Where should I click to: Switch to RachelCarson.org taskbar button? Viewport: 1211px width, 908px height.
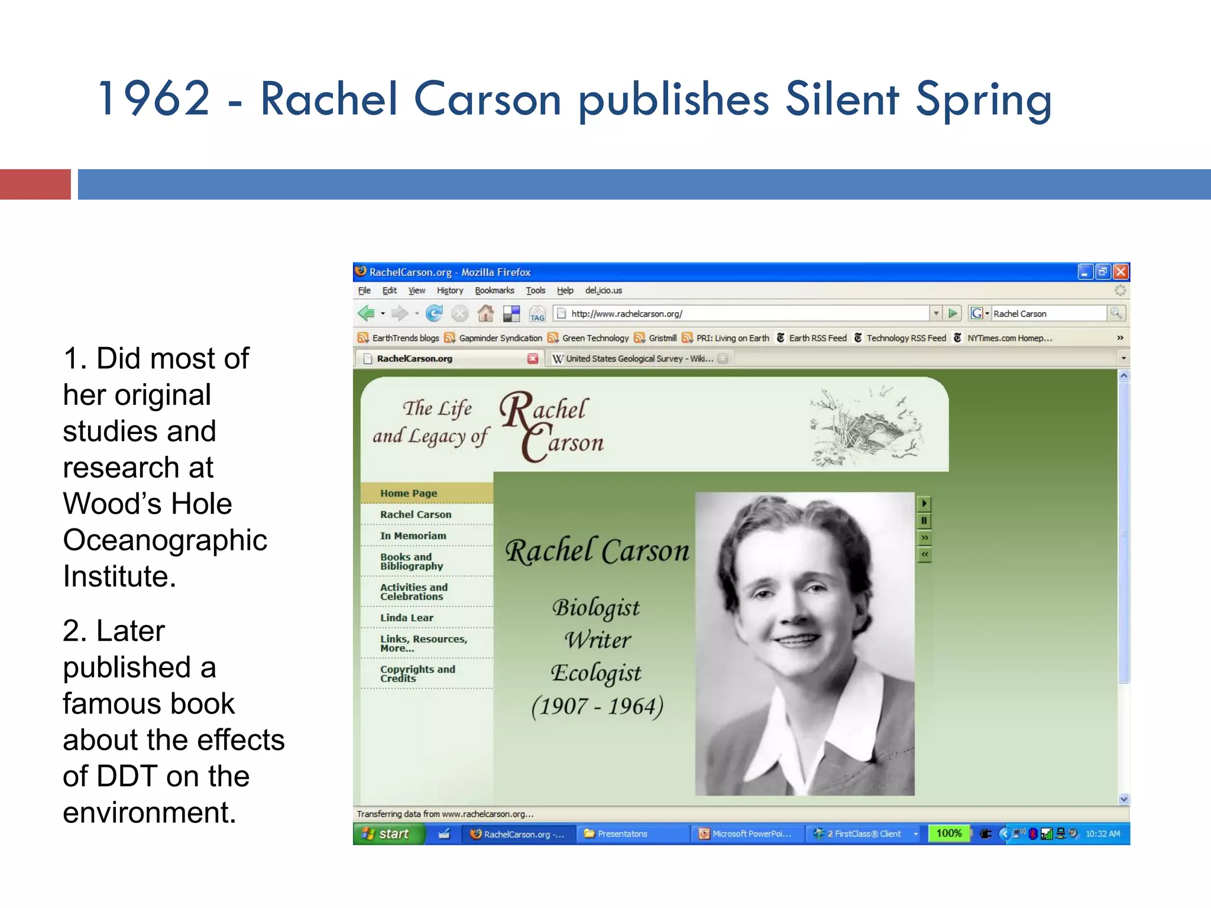519,834
